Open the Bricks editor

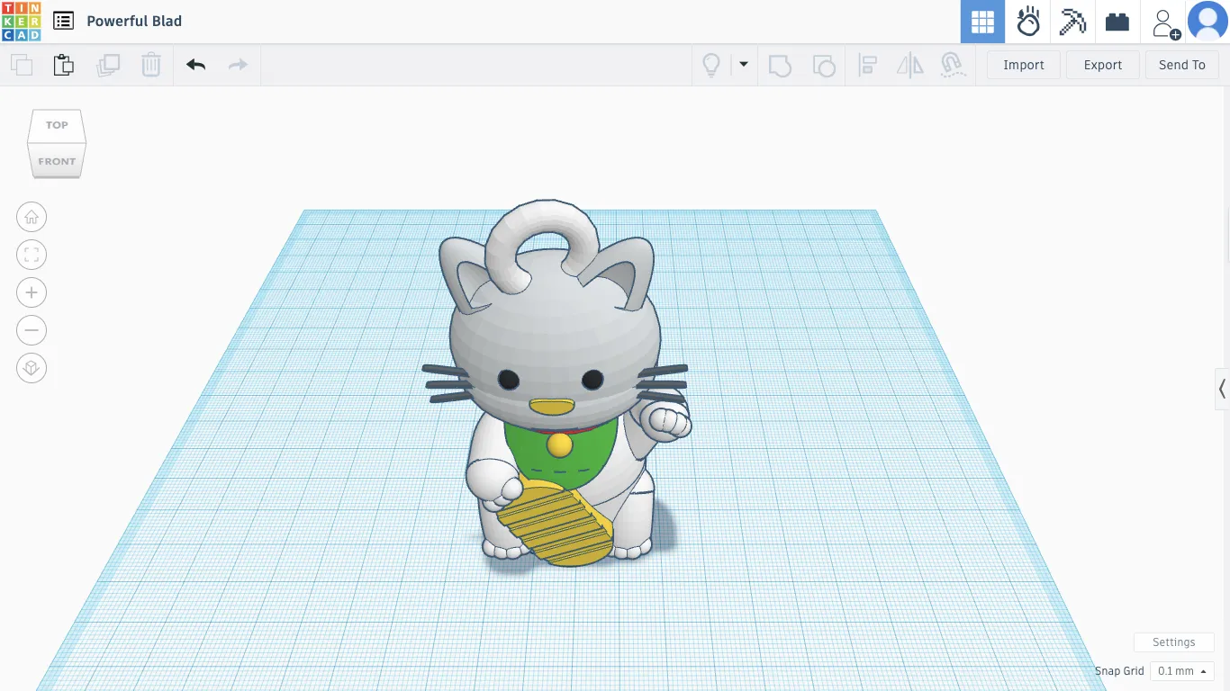[x=1117, y=22]
